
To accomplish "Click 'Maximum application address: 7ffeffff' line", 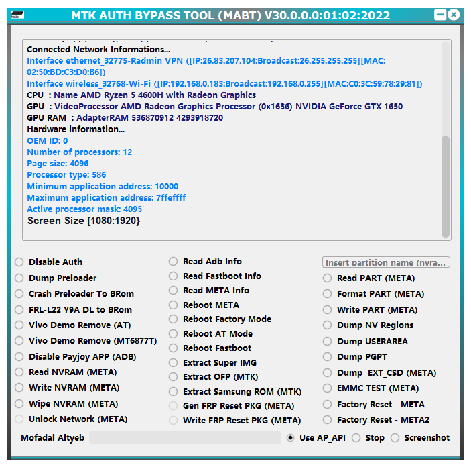I will coord(107,198).
